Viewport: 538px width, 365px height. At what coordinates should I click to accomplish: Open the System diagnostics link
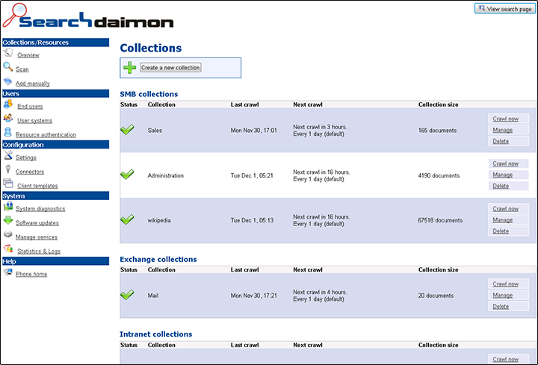tap(40, 209)
